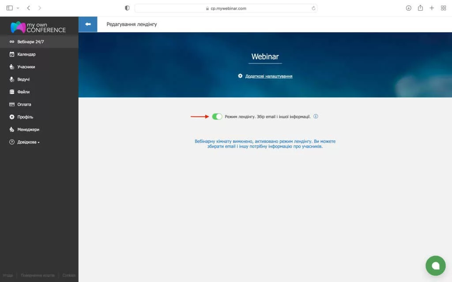
Task: Reload the page from the address bar
Action: pyautogui.click(x=313, y=8)
